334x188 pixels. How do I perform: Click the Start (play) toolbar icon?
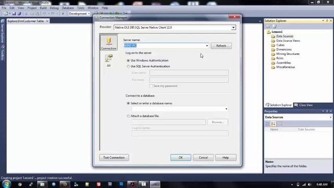pyautogui.click(x=63, y=14)
